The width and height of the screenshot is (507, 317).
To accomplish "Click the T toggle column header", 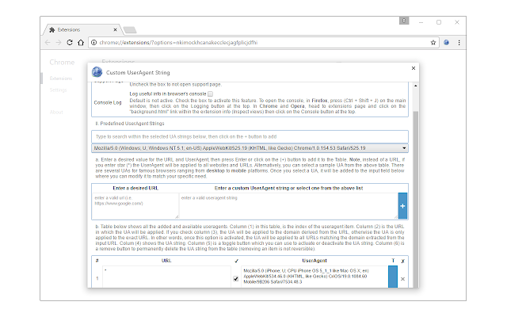I will coord(393,261).
